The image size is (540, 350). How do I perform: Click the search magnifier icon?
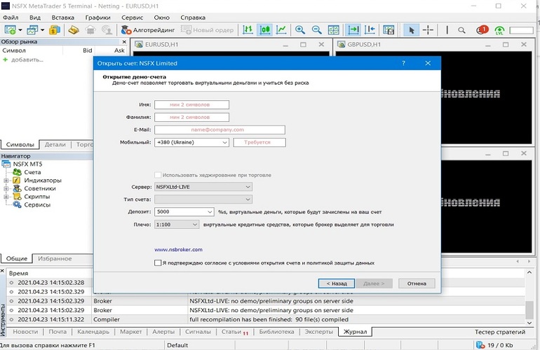pos(461,30)
